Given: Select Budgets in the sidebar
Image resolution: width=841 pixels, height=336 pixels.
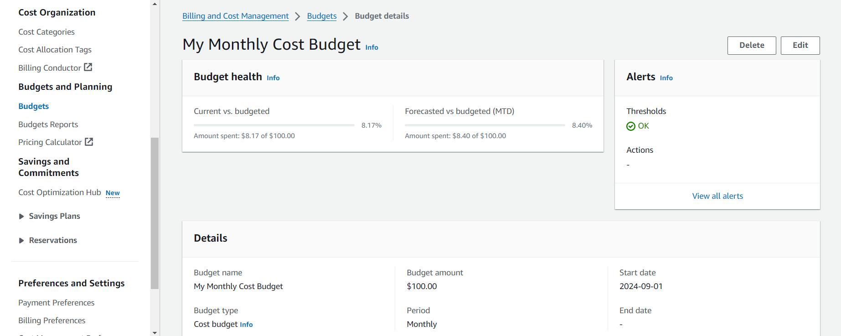Looking at the screenshot, I should pos(33,106).
